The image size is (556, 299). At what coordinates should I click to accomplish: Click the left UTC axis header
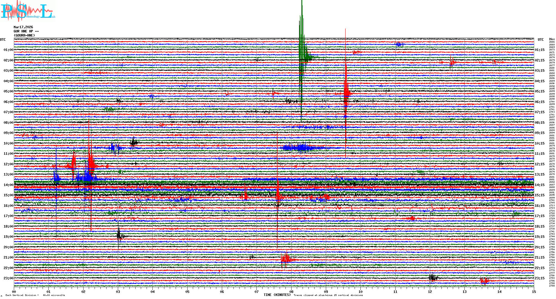[3, 40]
